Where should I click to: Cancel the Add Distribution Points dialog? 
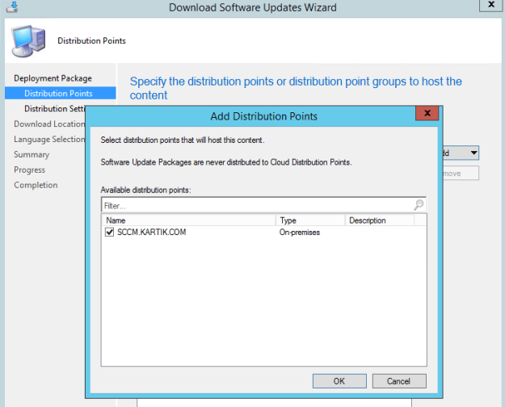399,381
